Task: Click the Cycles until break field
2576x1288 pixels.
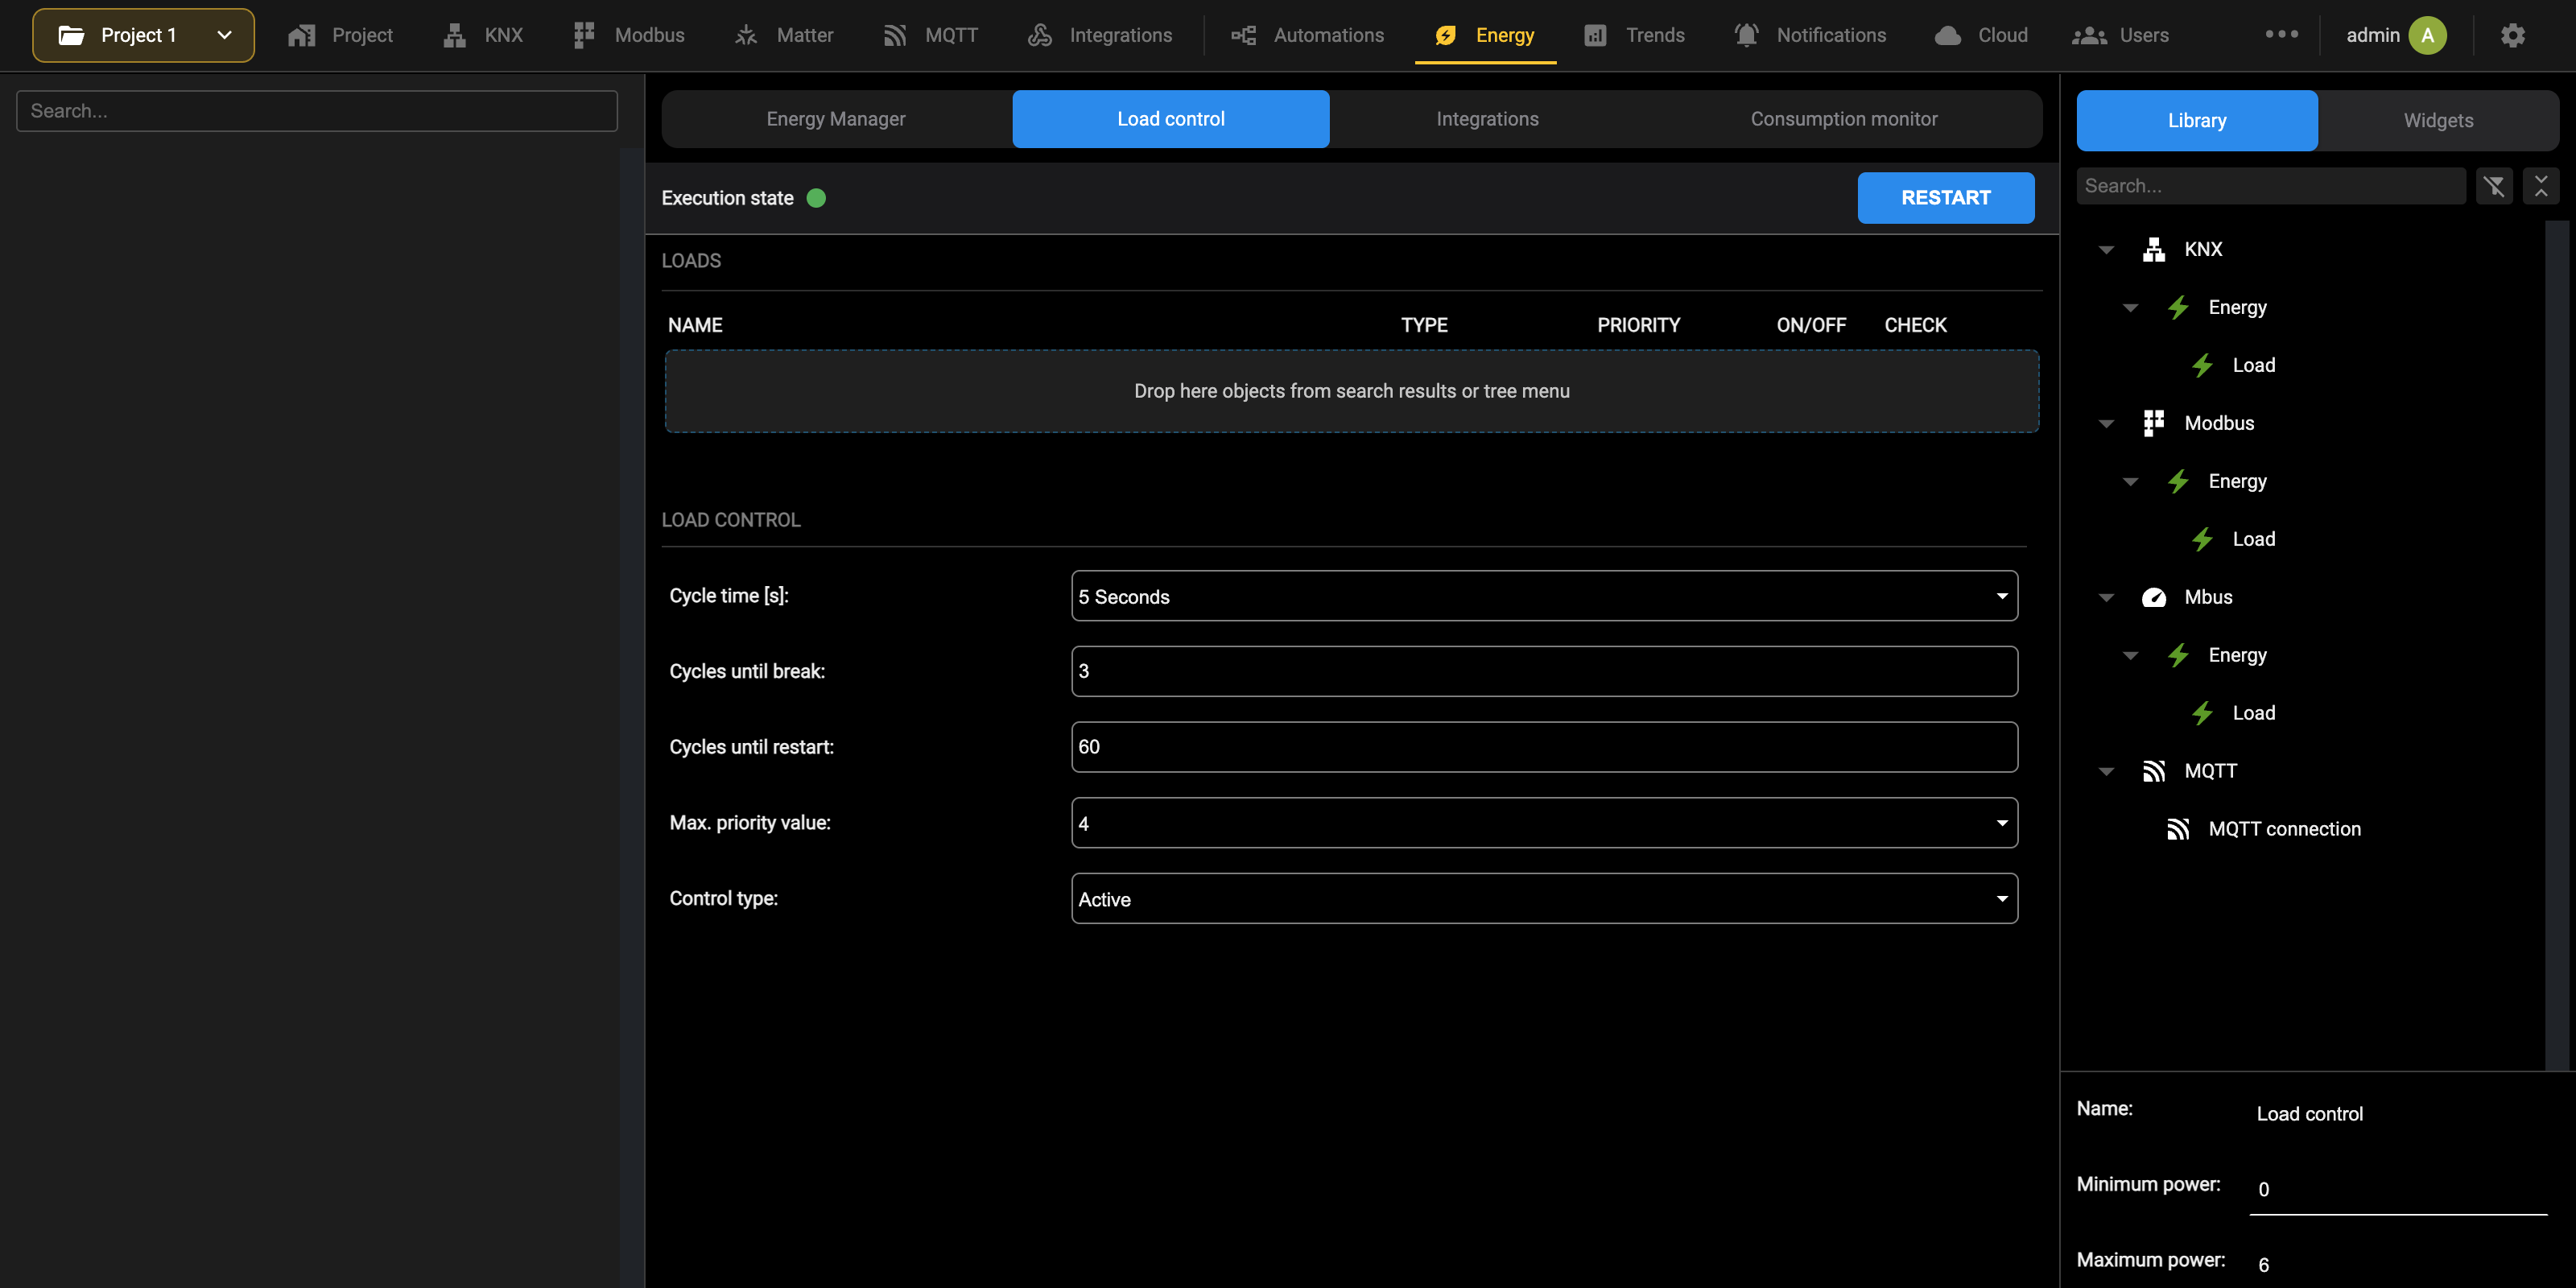Action: (x=1544, y=671)
